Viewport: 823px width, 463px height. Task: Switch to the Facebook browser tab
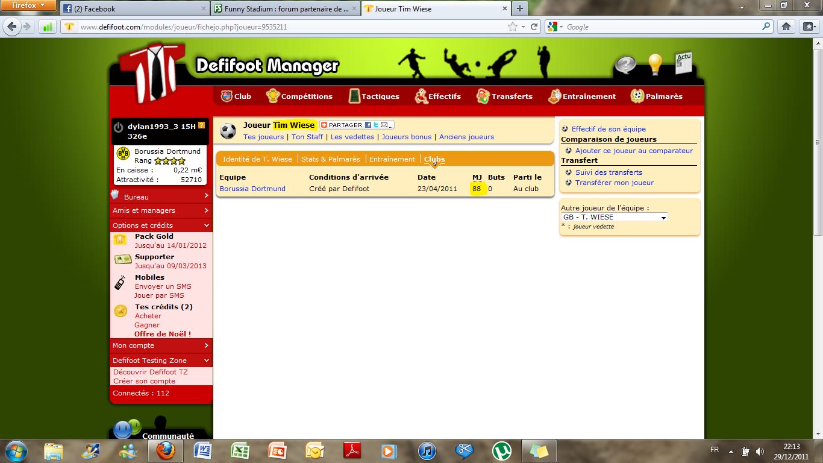point(134,8)
